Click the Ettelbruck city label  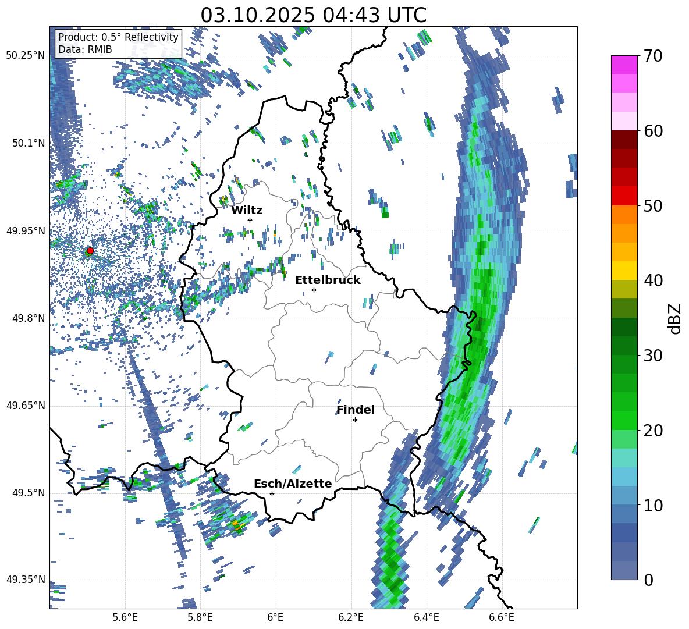[328, 280]
